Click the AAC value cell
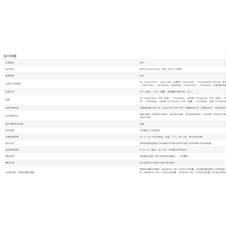The width and height of the screenshot is (226, 226). click(142, 76)
